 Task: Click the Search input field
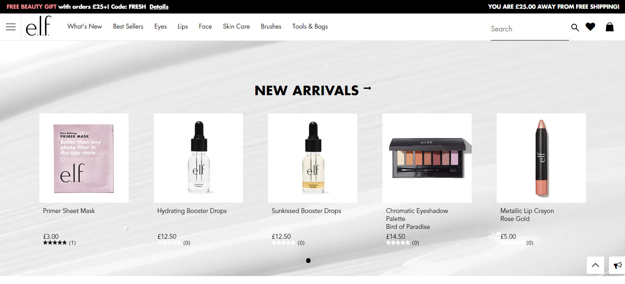click(x=530, y=29)
